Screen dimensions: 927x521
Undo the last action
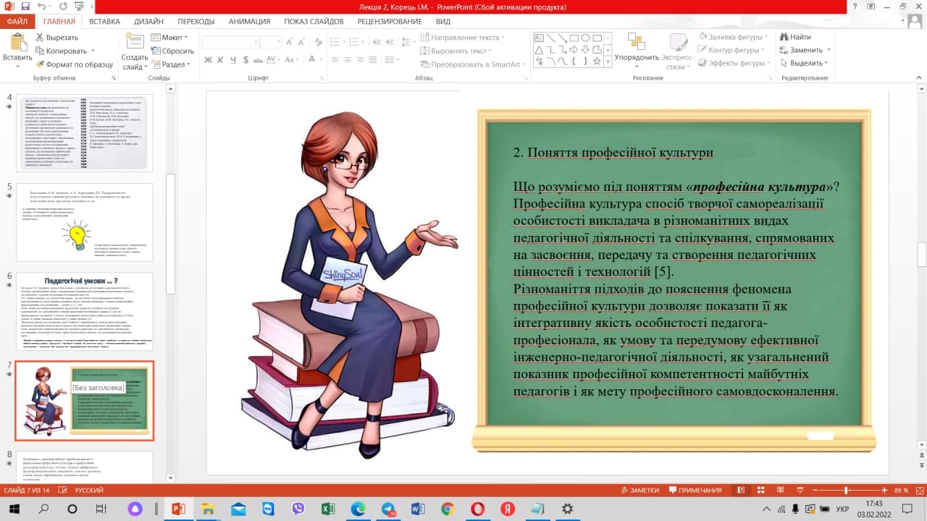point(41,7)
